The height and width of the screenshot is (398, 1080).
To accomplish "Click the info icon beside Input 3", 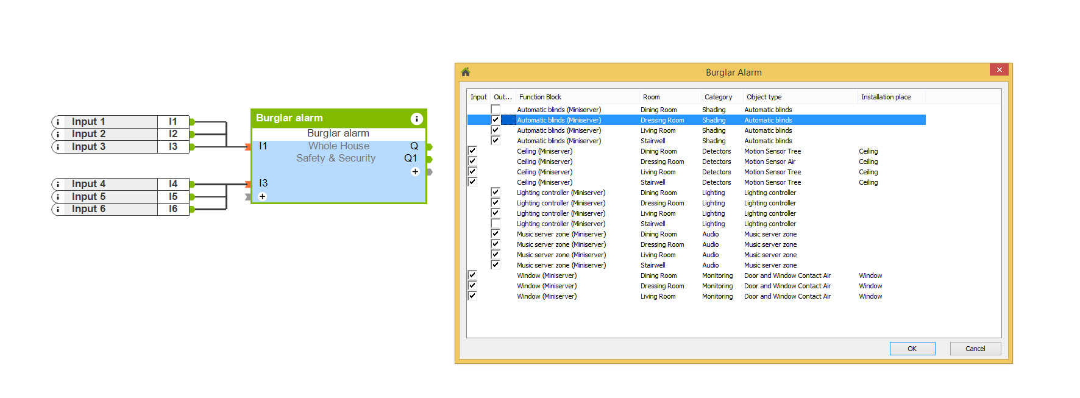I will [x=58, y=147].
